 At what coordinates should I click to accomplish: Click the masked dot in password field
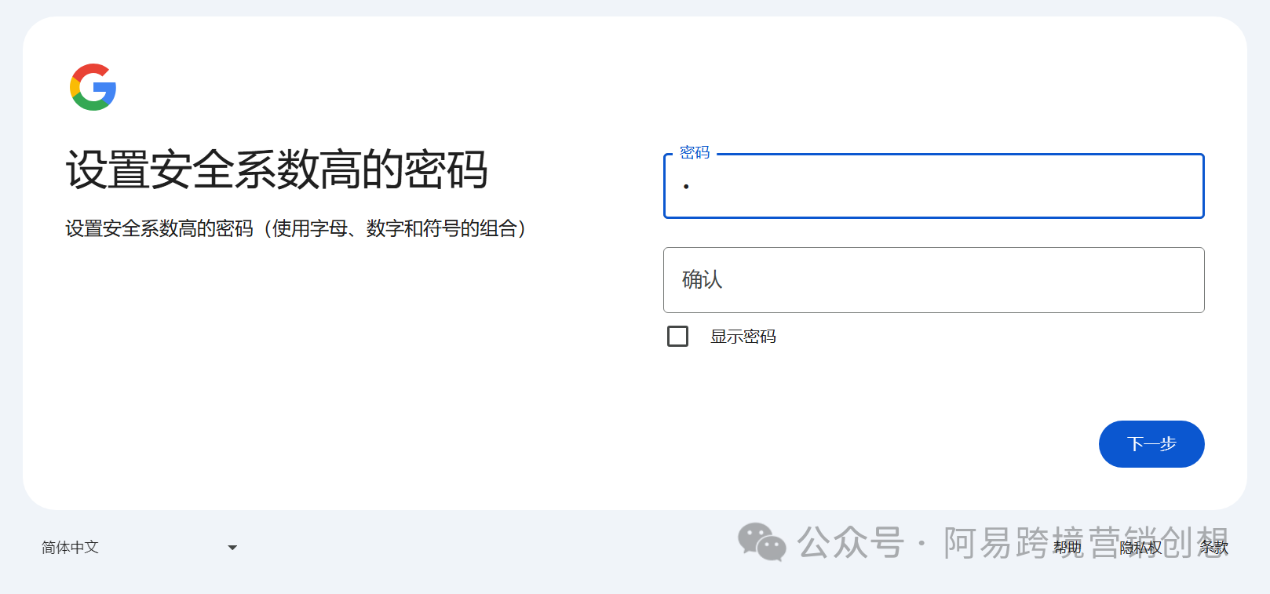click(686, 187)
